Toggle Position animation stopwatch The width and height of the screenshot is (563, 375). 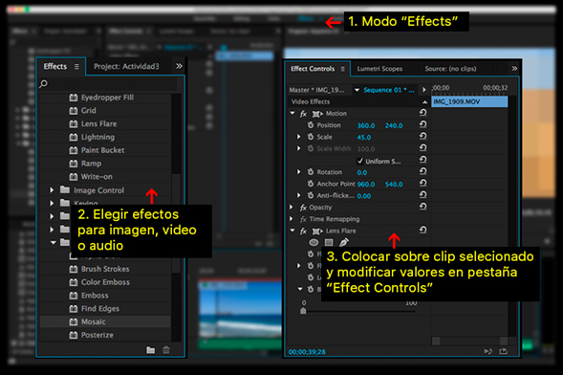pos(311,125)
